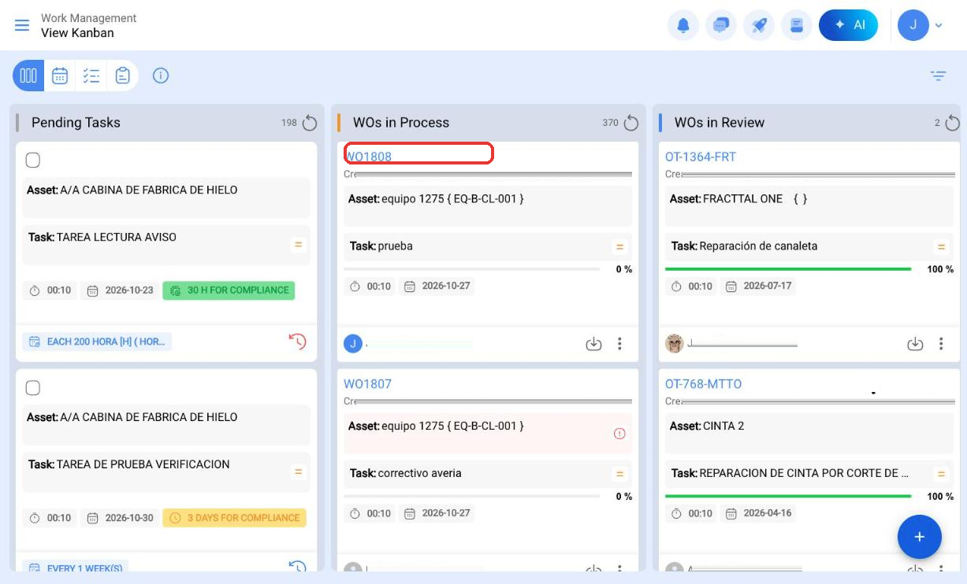This screenshot has width=967, height=584.
Task: Click the EVERY 1 WEEK(S) trigger tag
Action: [x=76, y=567]
